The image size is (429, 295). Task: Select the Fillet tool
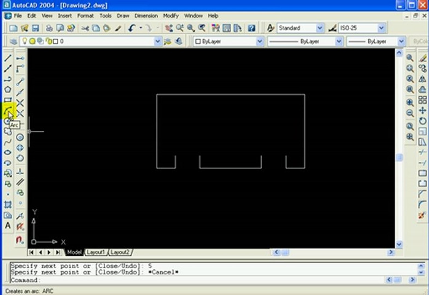[x=422, y=205]
